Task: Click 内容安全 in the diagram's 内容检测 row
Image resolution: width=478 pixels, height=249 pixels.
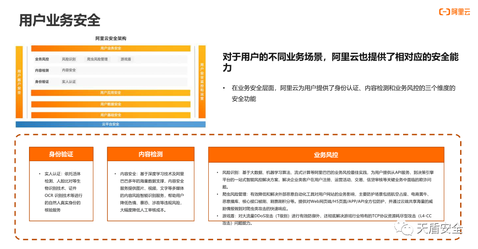Action: click(x=69, y=70)
